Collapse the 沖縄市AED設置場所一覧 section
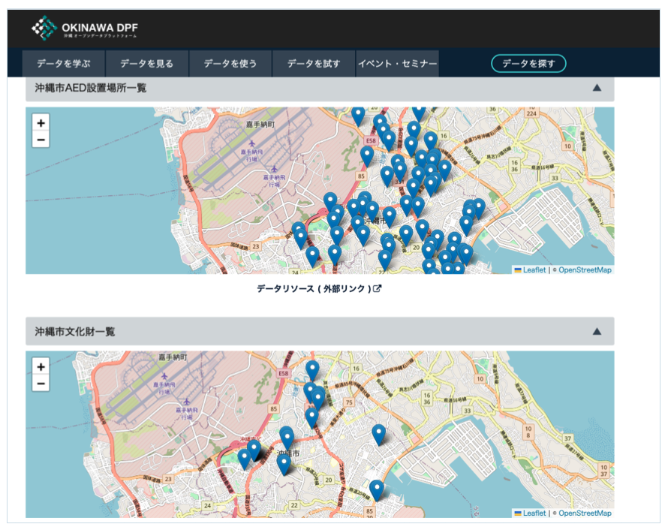The height and width of the screenshot is (530, 671). [597, 88]
